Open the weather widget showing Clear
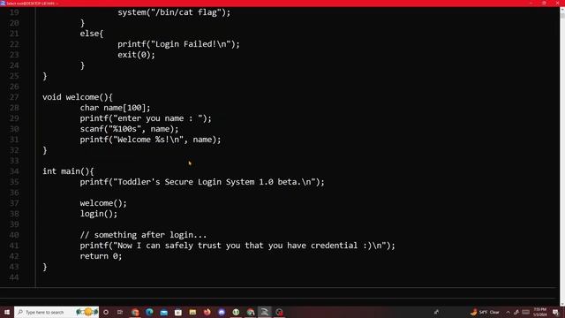 (485, 312)
